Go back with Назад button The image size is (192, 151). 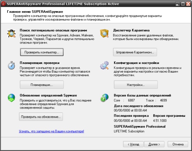[133, 144]
